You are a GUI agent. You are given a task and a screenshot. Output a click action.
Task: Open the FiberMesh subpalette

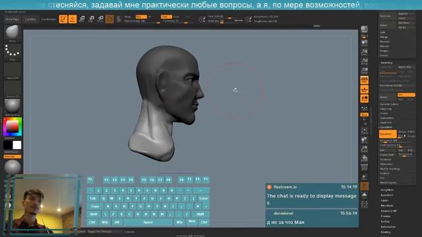coord(387,205)
